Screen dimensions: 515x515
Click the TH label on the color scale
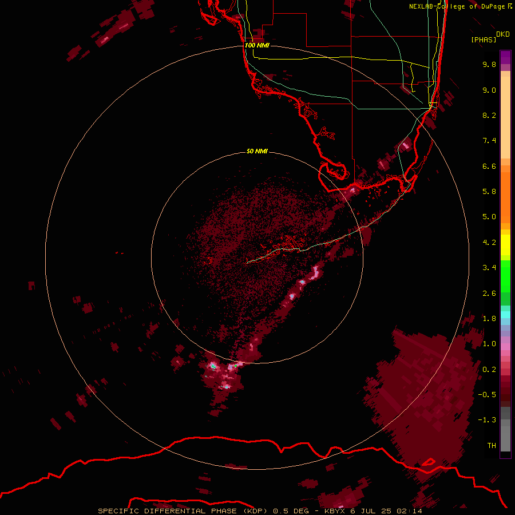click(492, 446)
